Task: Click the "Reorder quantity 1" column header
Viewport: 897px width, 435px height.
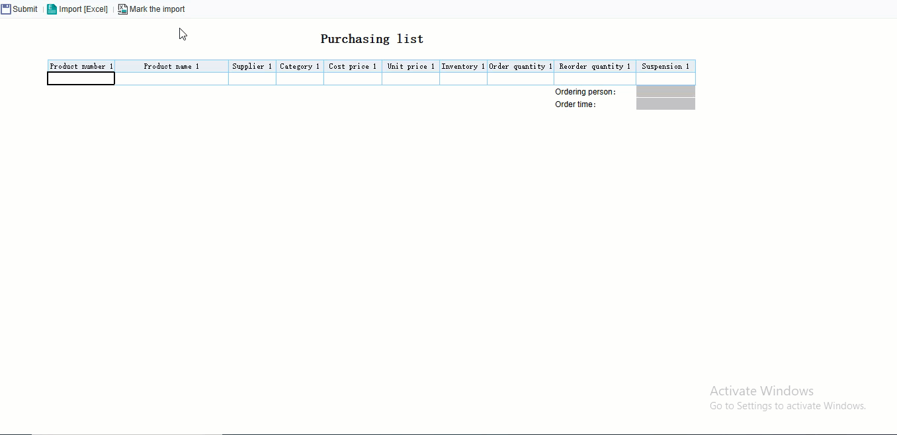Action: click(595, 66)
